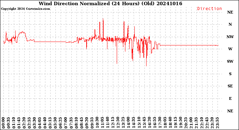Click the 'N' y-axis label

click(x=230, y=24)
